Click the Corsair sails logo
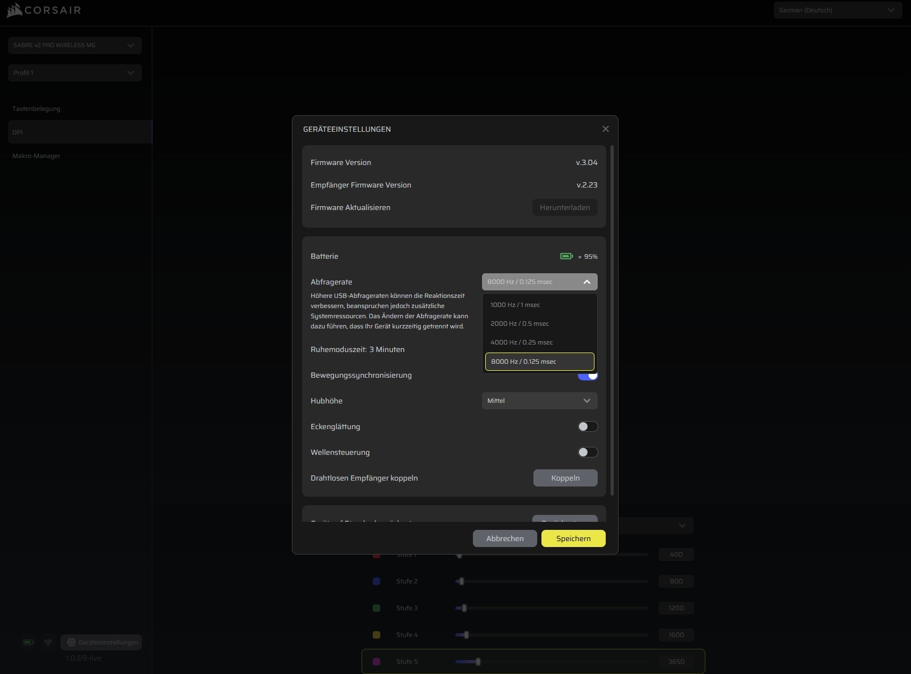Viewport: 911px width, 674px height. click(x=14, y=10)
